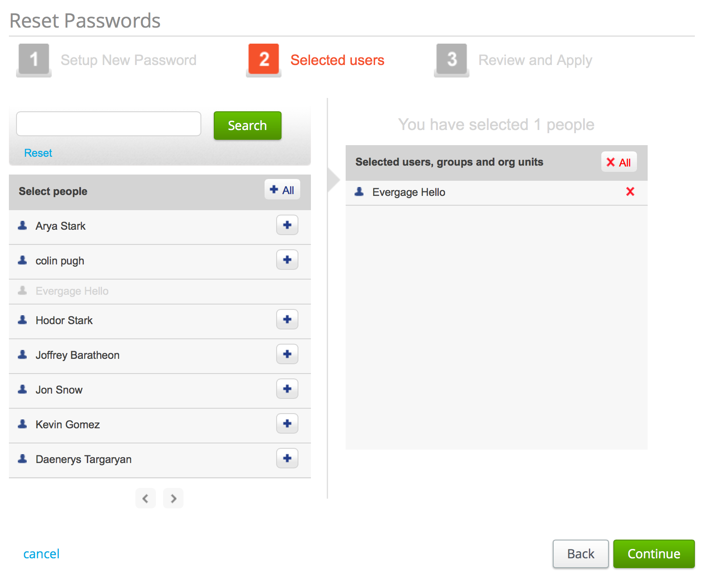Add Hodor Stark with plus icon
The width and height of the screenshot is (702, 577).
point(287,320)
